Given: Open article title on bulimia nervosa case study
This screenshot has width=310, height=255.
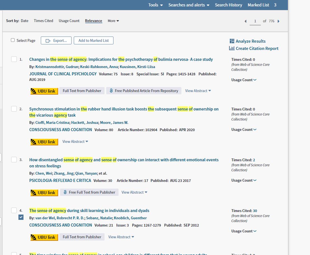Looking at the screenshot, I should click(x=121, y=59).
